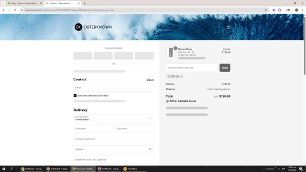Open the Windows Start menu
This screenshot has height=172, width=306.
(4, 169)
